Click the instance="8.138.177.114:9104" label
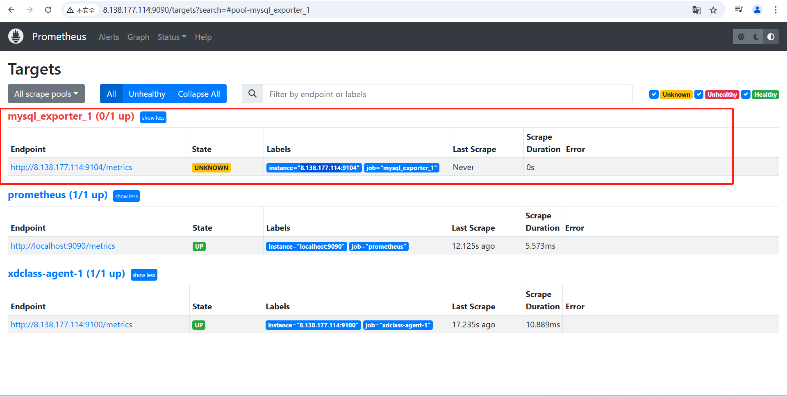 (x=314, y=168)
